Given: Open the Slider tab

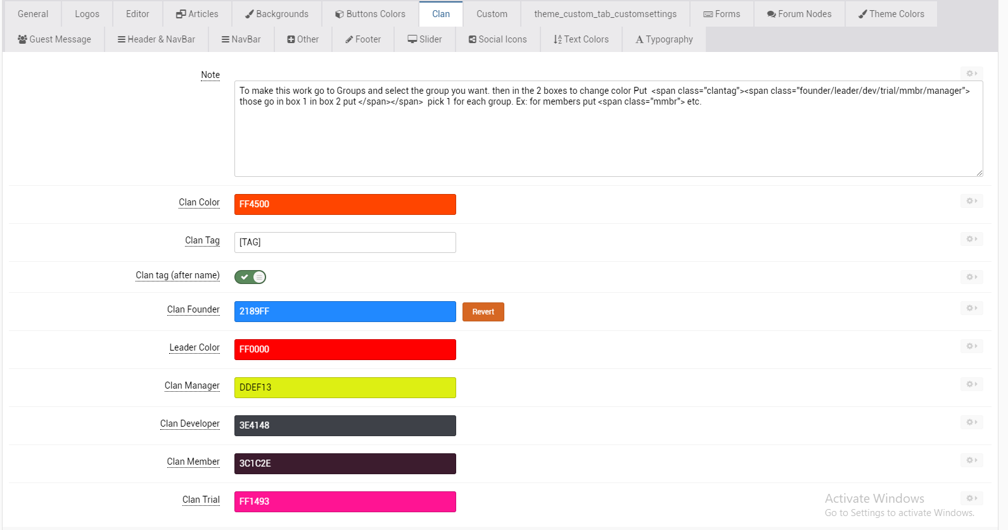Looking at the screenshot, I should click(x=424, y=39).
